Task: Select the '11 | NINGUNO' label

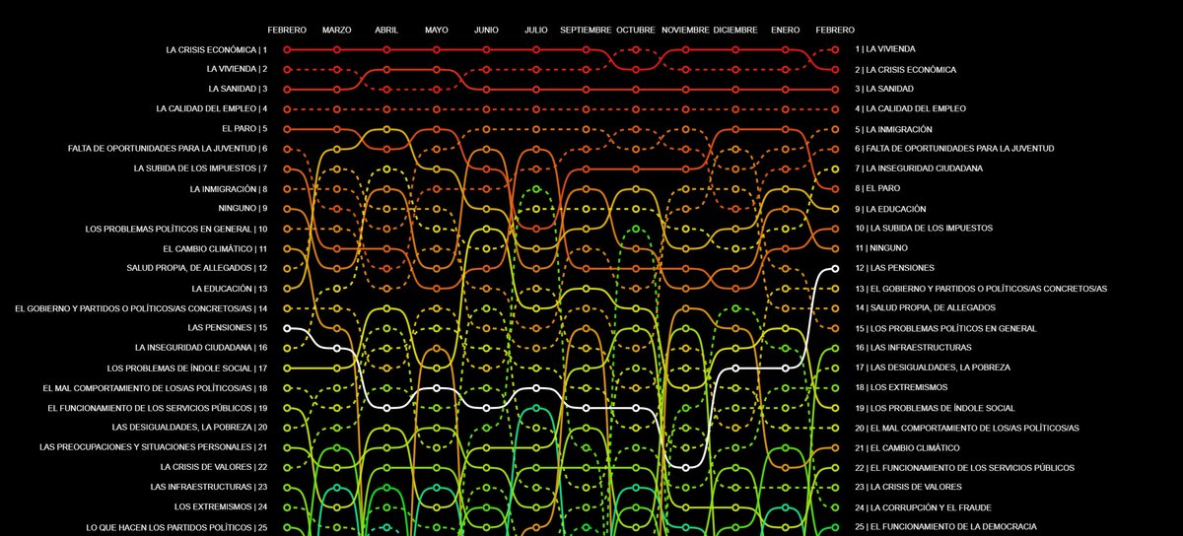Action: (x=880, y=248)
